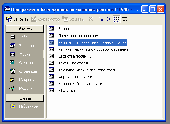Click the Создать (New) toolbar button
The image size is (170, 124).
[x=73, y=19]
